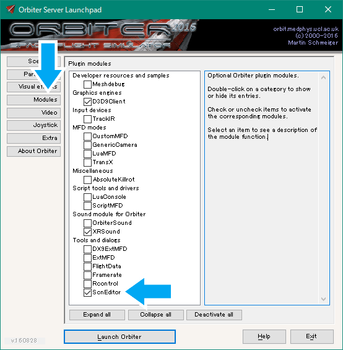This screenshot has width=343, height=350.
Task: Click the 'Plugin modules' heading text
Action: pos(90,64)
